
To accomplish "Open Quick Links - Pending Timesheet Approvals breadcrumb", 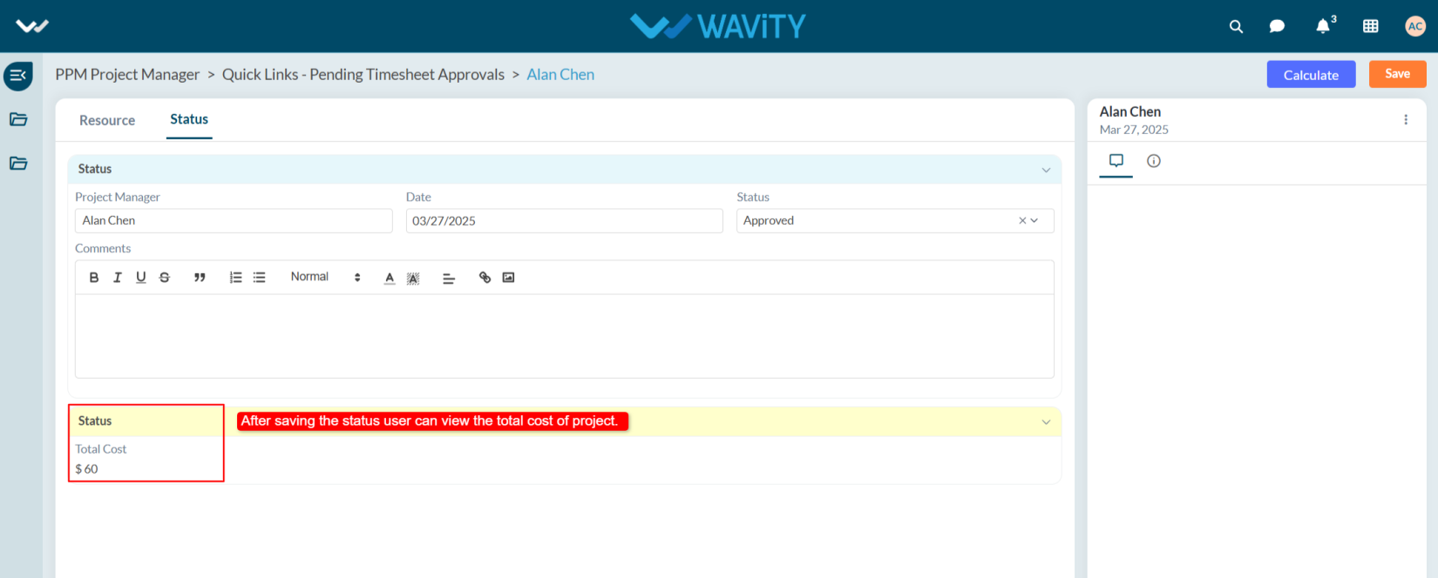I will pos(363,75).
